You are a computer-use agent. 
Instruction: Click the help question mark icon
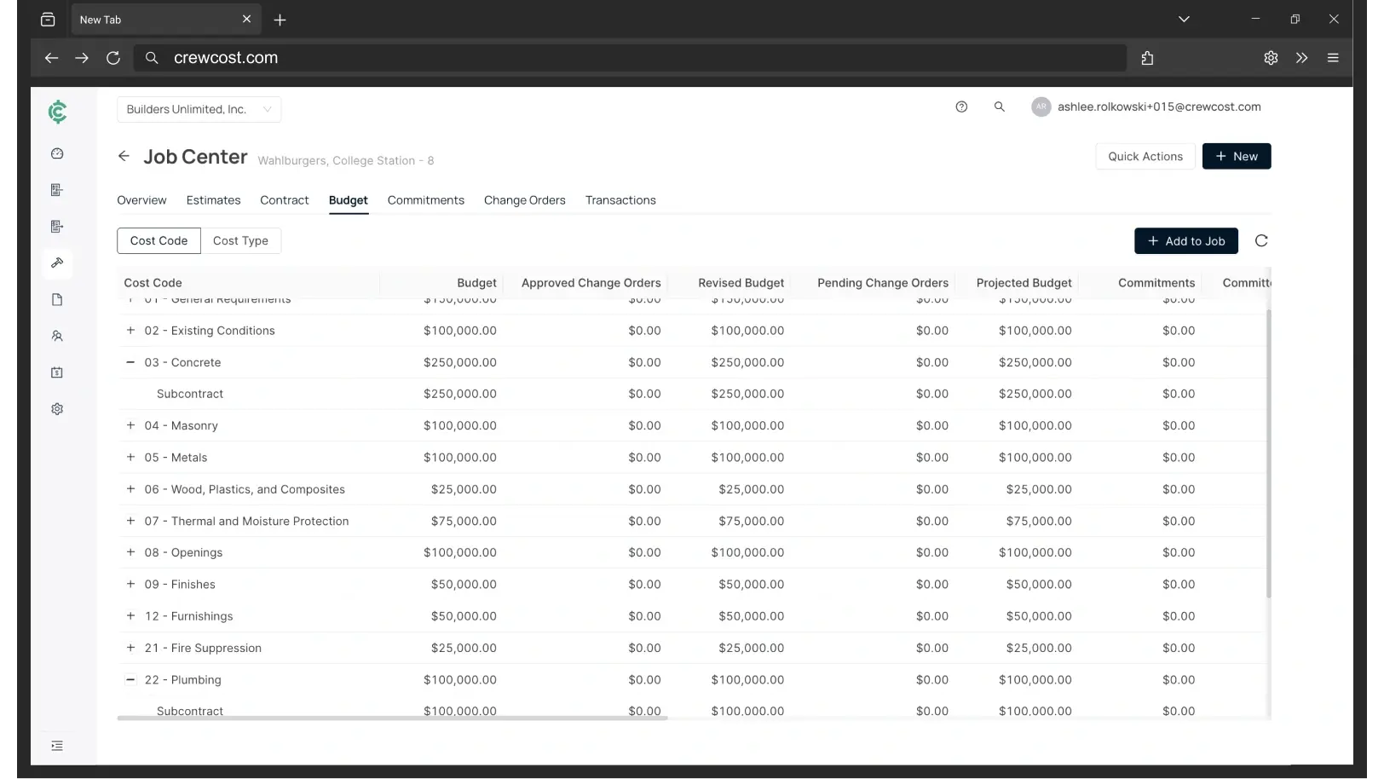pos(961,107)
